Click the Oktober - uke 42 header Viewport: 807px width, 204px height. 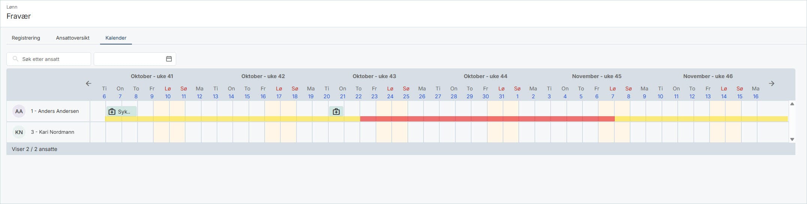[x=263, y=76]
